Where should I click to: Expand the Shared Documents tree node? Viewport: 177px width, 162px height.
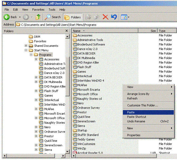(x=26, y=46)
